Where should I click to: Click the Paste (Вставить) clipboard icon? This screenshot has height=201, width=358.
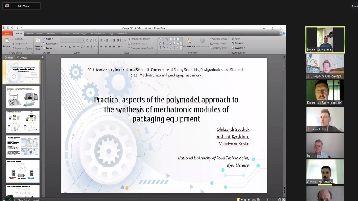click(x=6, y=41)
